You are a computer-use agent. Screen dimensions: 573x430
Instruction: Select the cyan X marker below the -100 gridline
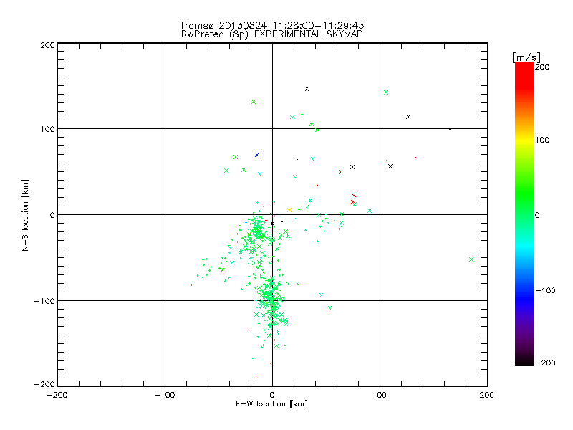tap(321, 295)
